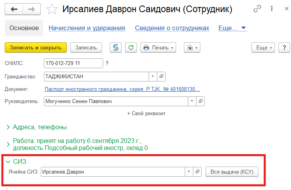Edit the СНИЛС input field
Screen dimensions: 291x190
click(x=73, y=63)
